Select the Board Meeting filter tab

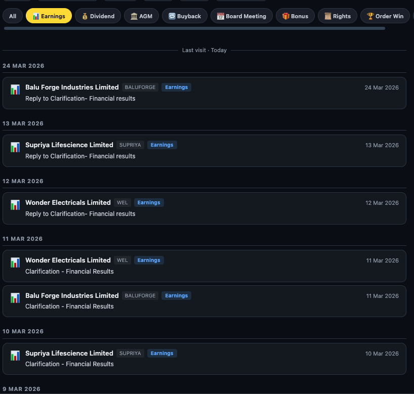click(x=241, y=16)
